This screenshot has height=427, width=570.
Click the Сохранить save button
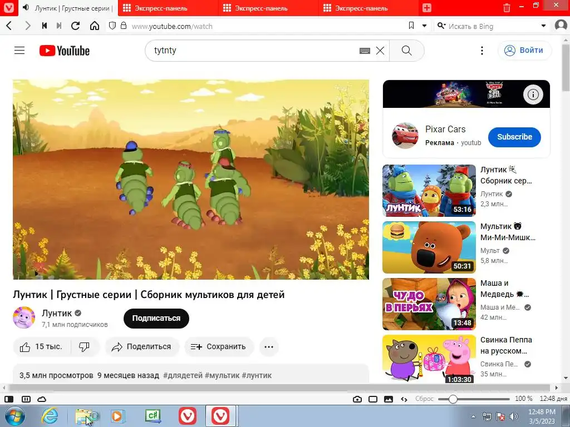pos(219,347)
